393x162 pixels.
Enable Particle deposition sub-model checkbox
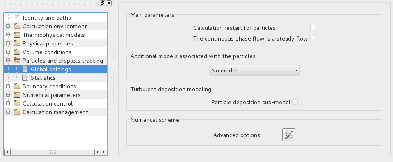point(295,102)
